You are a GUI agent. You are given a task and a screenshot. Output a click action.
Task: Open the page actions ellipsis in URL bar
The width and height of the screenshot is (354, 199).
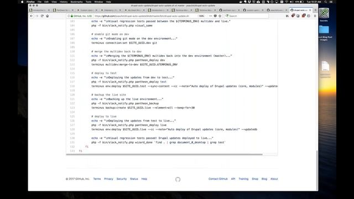click(x=210, y=16)
